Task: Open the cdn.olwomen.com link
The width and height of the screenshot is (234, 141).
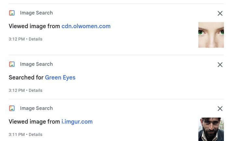Action: [x=86, y=26]
